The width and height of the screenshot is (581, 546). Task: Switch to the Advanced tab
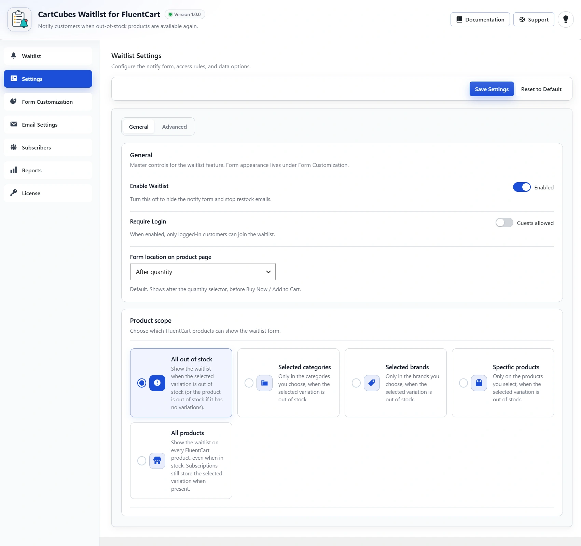(175, 127)
